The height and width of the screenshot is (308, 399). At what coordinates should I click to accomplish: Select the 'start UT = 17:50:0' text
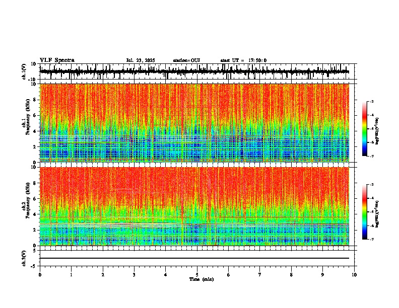(243, 60)
